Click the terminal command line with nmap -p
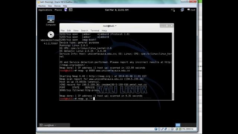The image size is (238, 134). point(77,99)
